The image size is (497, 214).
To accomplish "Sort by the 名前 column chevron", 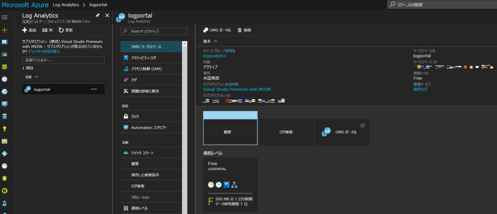I will (x=36, y=77).
